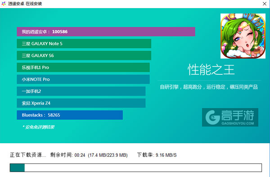Select the 索尼 Xperia Z4 bar

coord(81,103)
